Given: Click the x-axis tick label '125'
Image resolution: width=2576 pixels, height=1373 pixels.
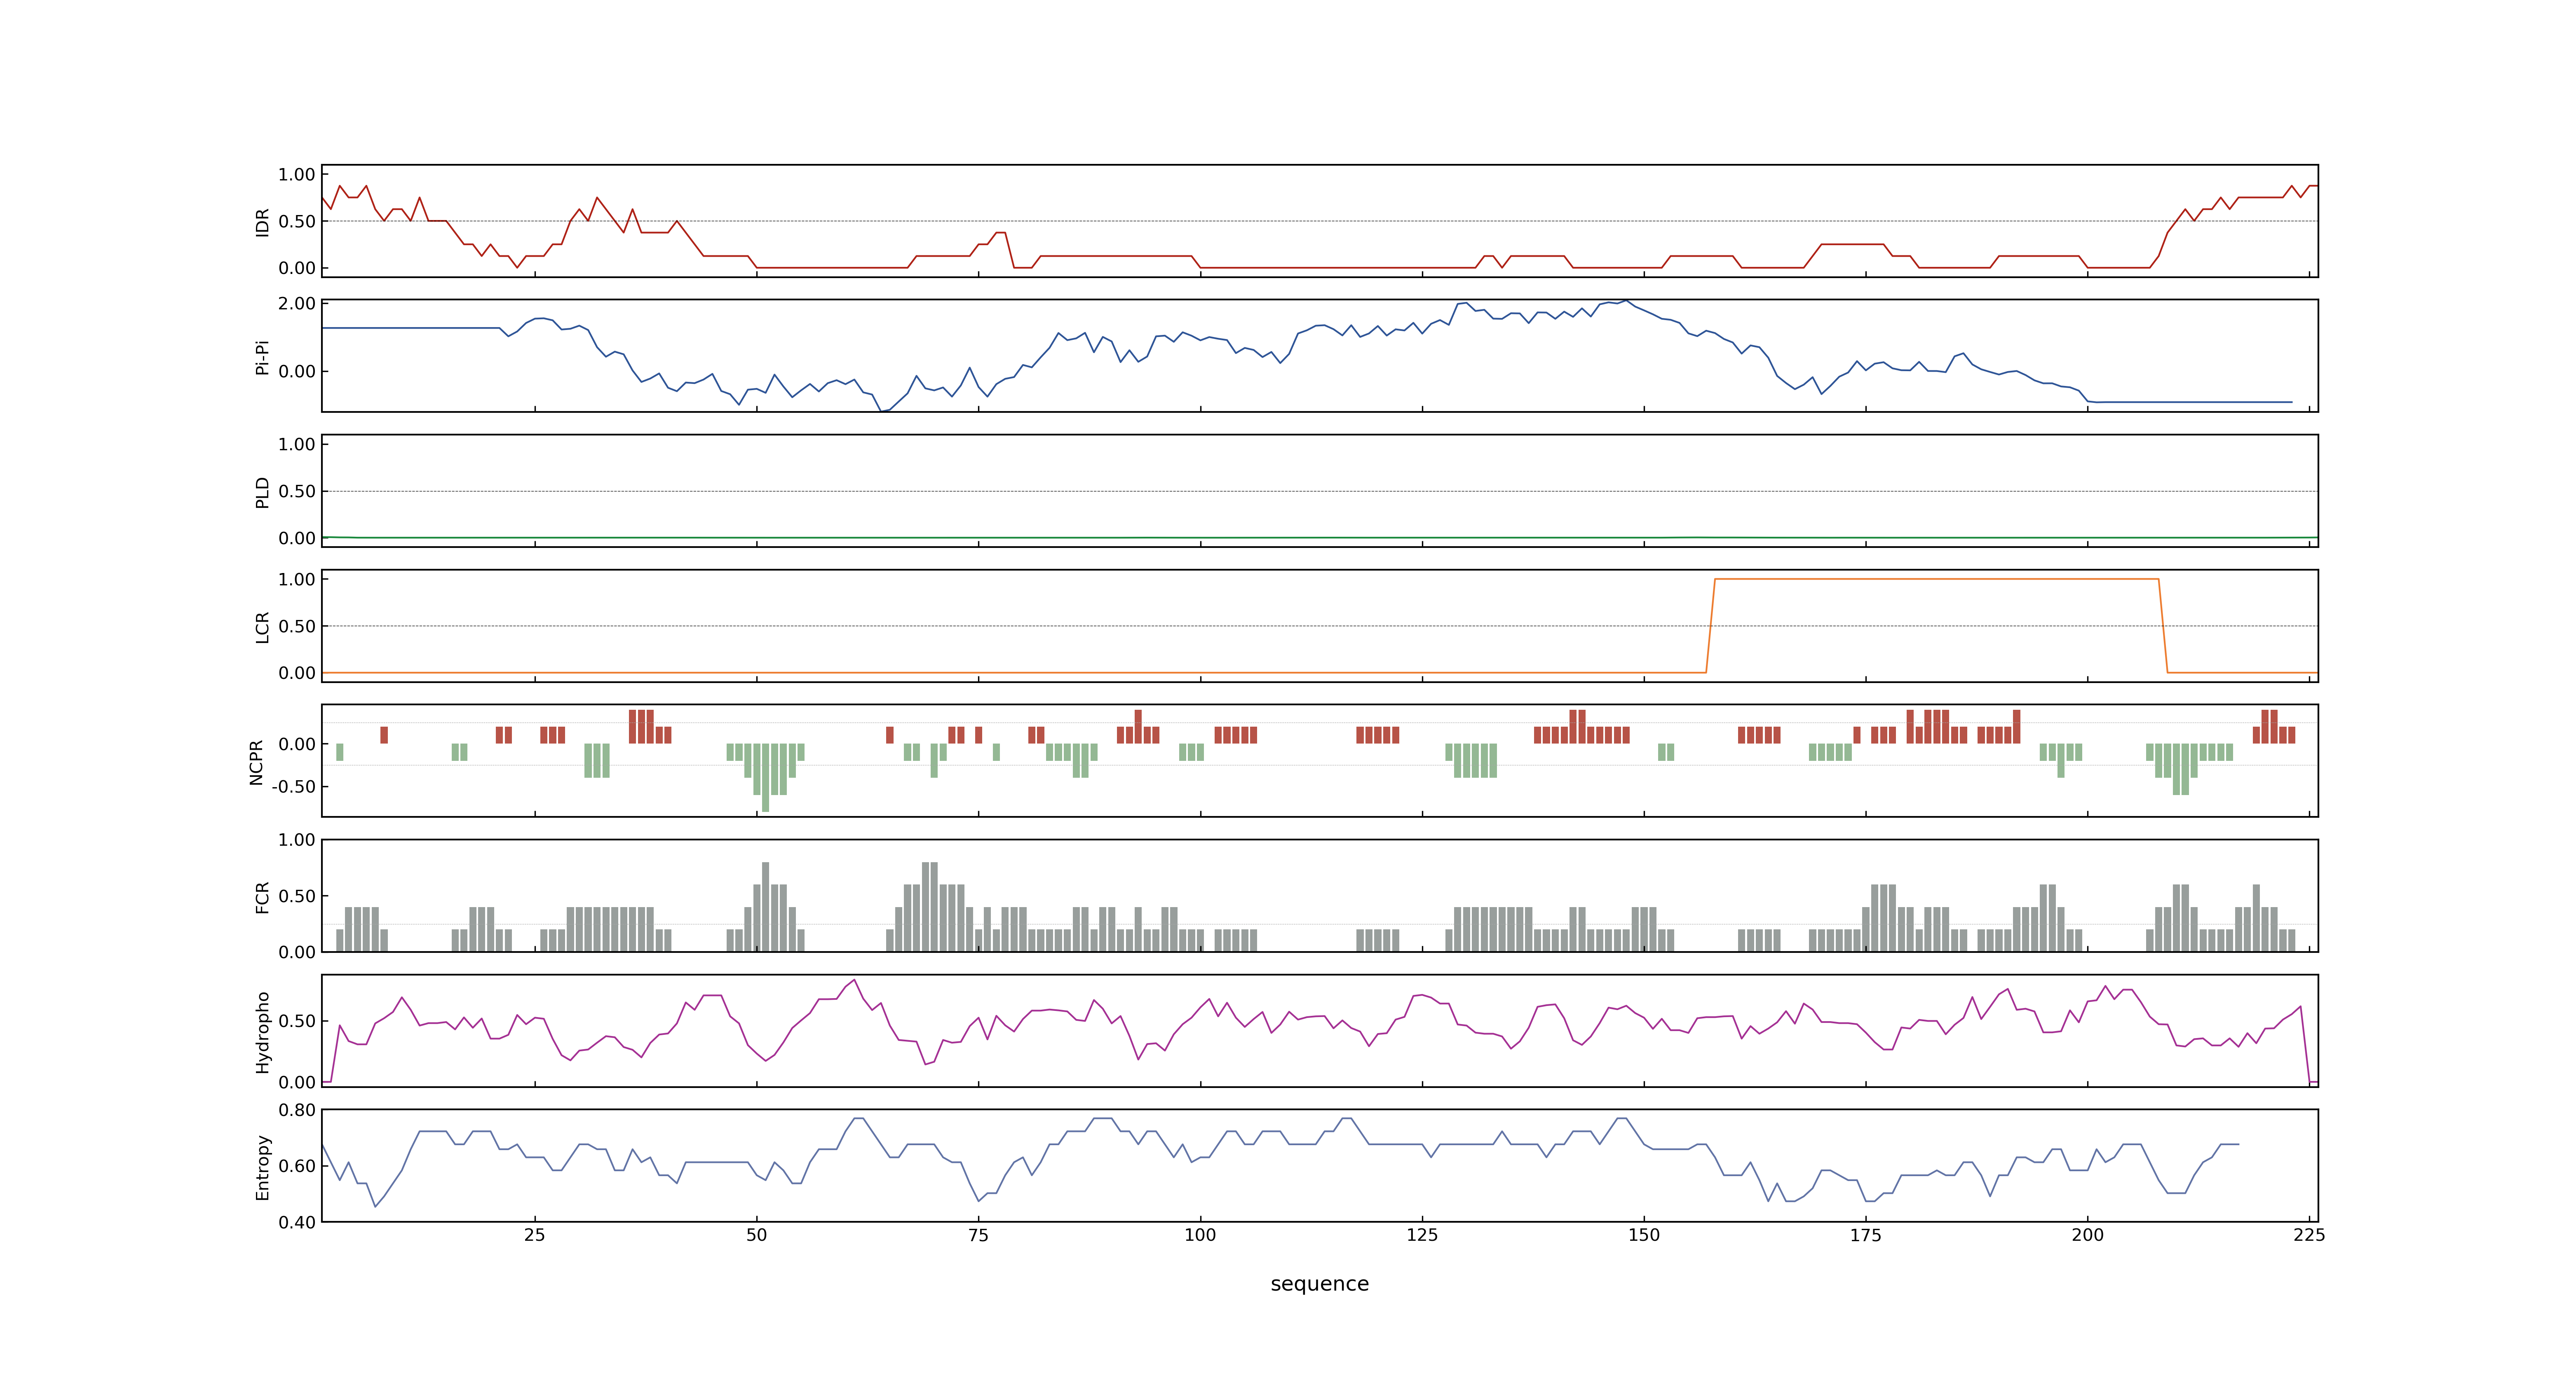Looking at the screenshot, I should [1422, 1235].
